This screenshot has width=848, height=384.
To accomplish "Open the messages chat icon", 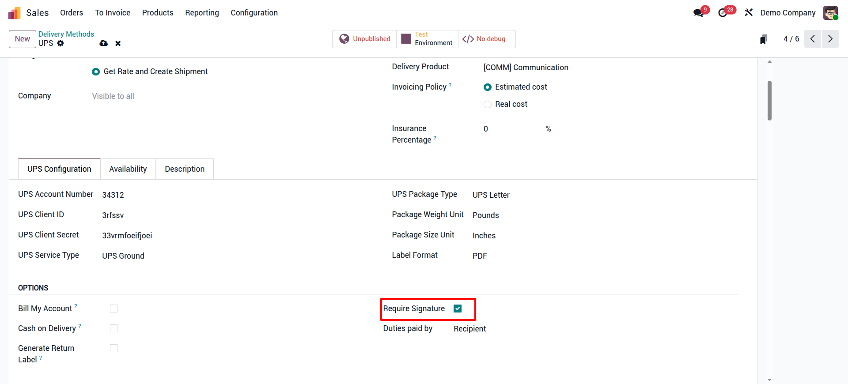I will coord(698,13).
